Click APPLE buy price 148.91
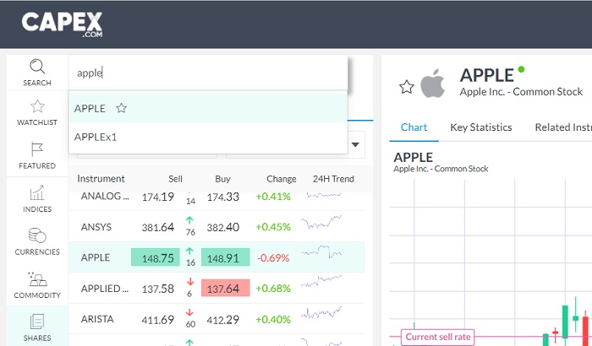This screenshot has height=346, width=592. [226, 257]
